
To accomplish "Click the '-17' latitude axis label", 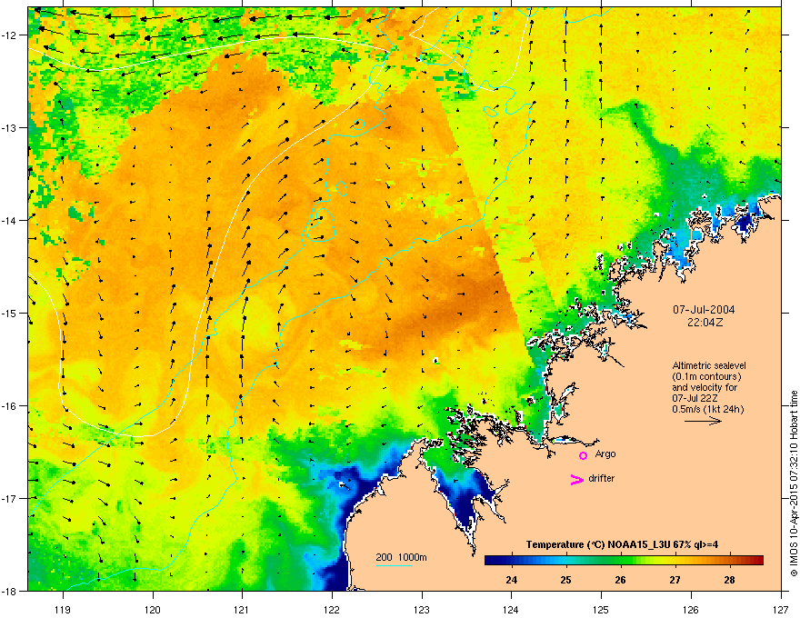I will (x=8, y=498).
